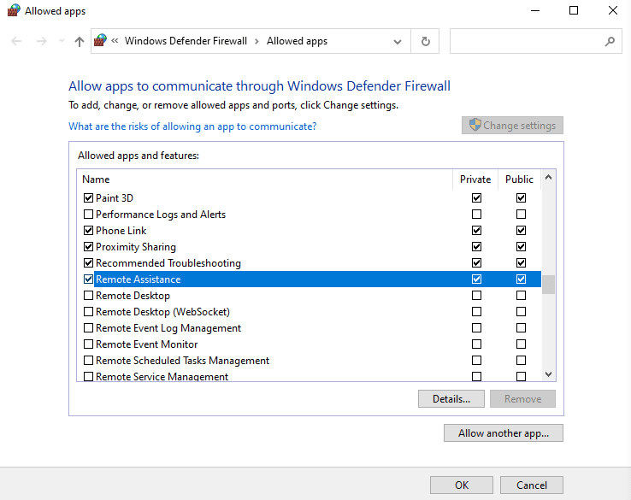The image size is (631, 500).
Task: Expand the hidden breadcrumb chevron
Action: 115,41
